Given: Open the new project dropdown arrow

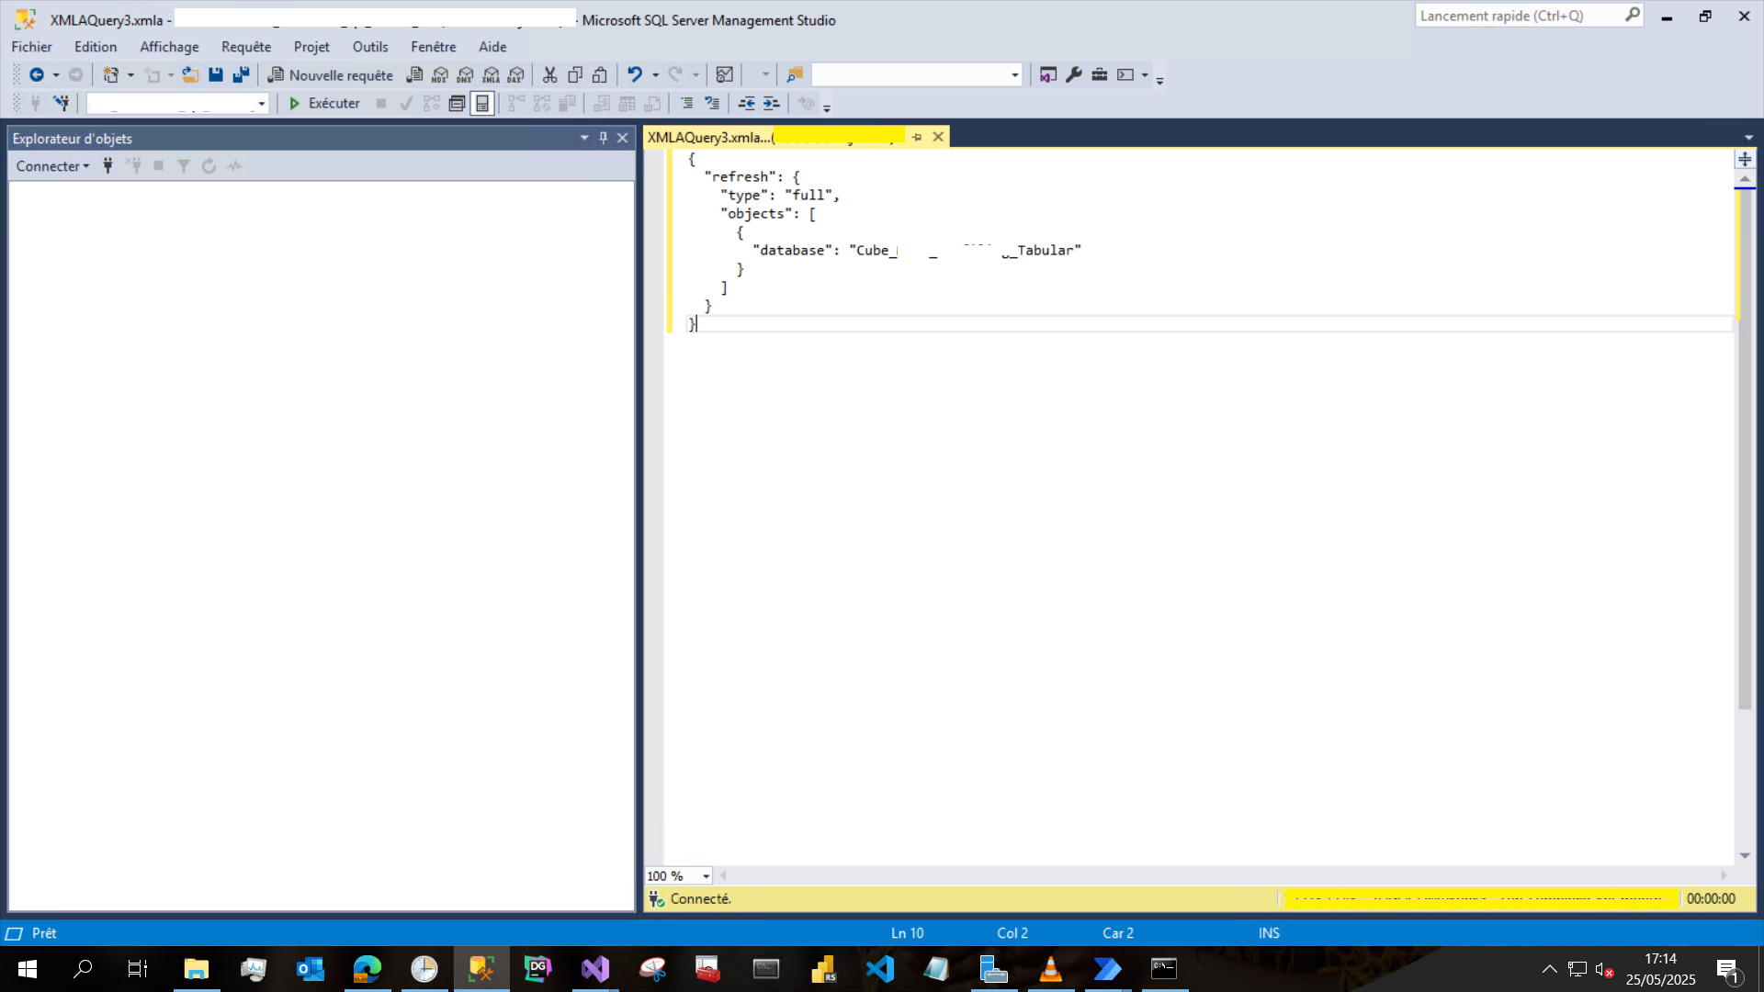Looking at the screenshot, I should (x=130, y=75).
